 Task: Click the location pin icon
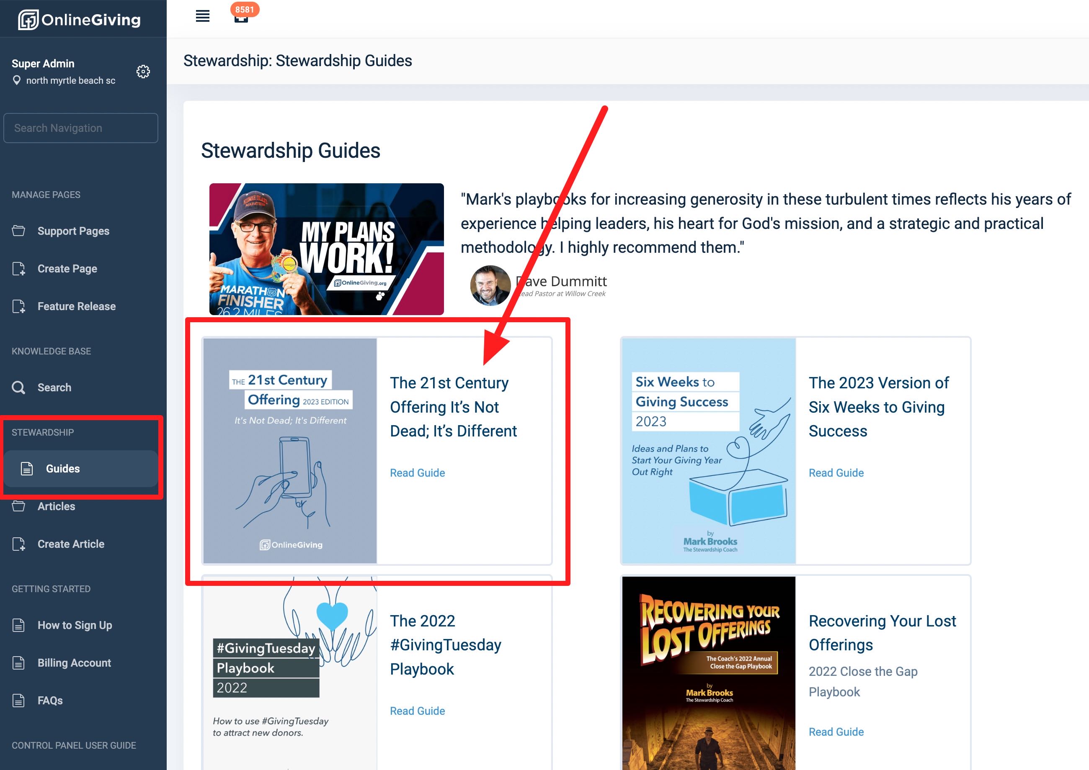[17, 80]
